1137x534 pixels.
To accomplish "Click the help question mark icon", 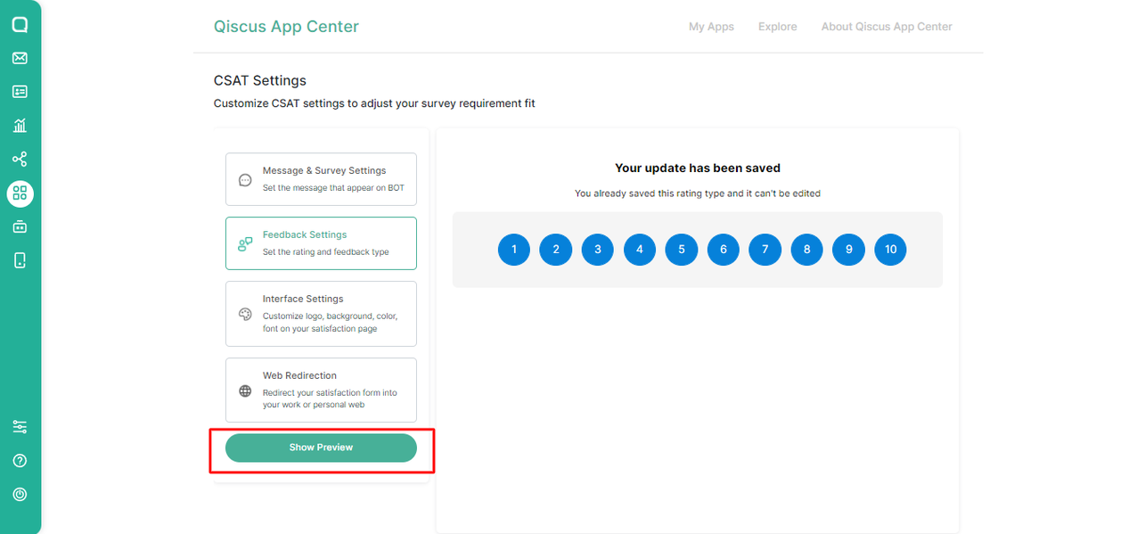I will pyautogui.click(x=20, y=460).
